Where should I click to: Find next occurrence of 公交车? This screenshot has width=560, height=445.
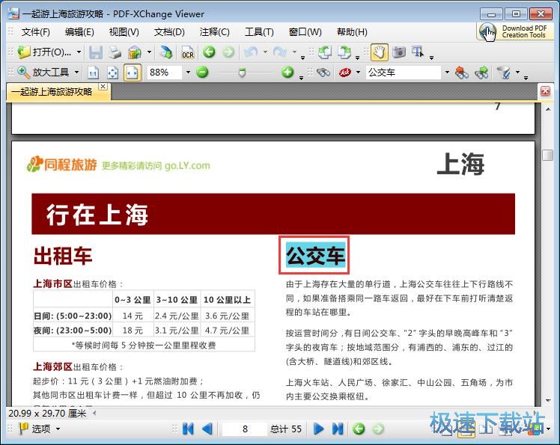[x=481, y=73]
